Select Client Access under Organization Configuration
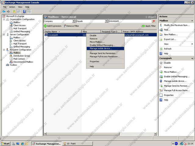The width and height of the screenshot is (195, 146). tap(19, 26)
